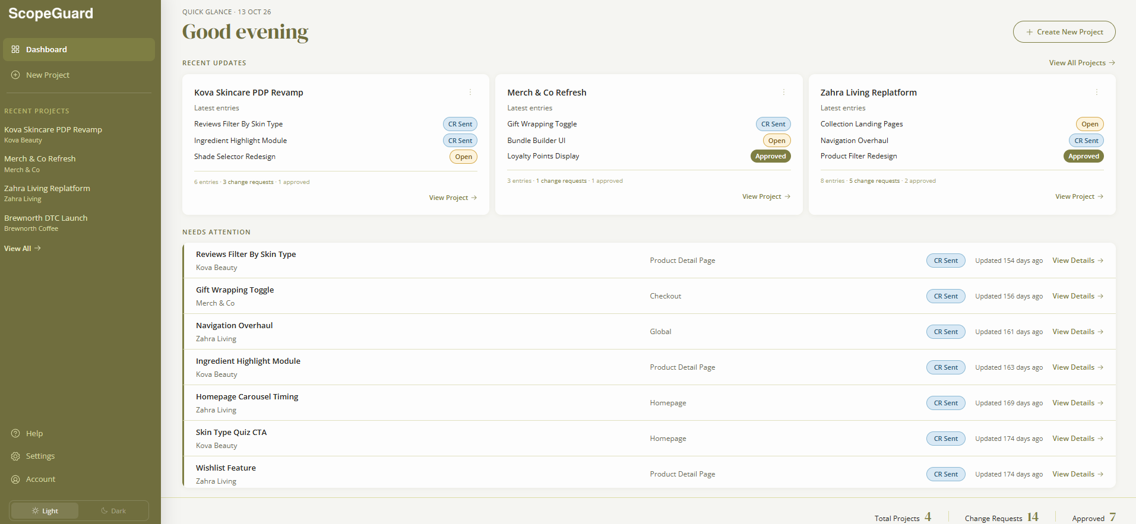Click the Shade Selector Redesign entry
The height and width of the screenshot is (524, 1136).
[235, 157]
